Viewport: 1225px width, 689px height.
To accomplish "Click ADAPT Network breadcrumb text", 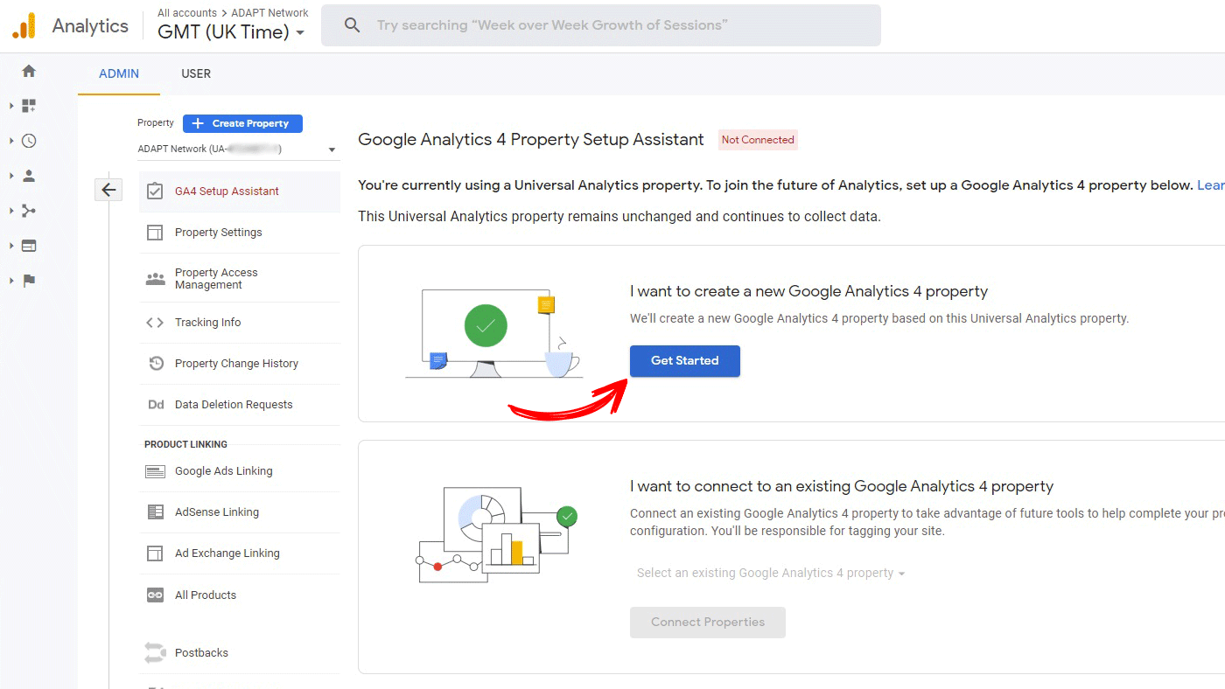I will [x=269, y=13].
